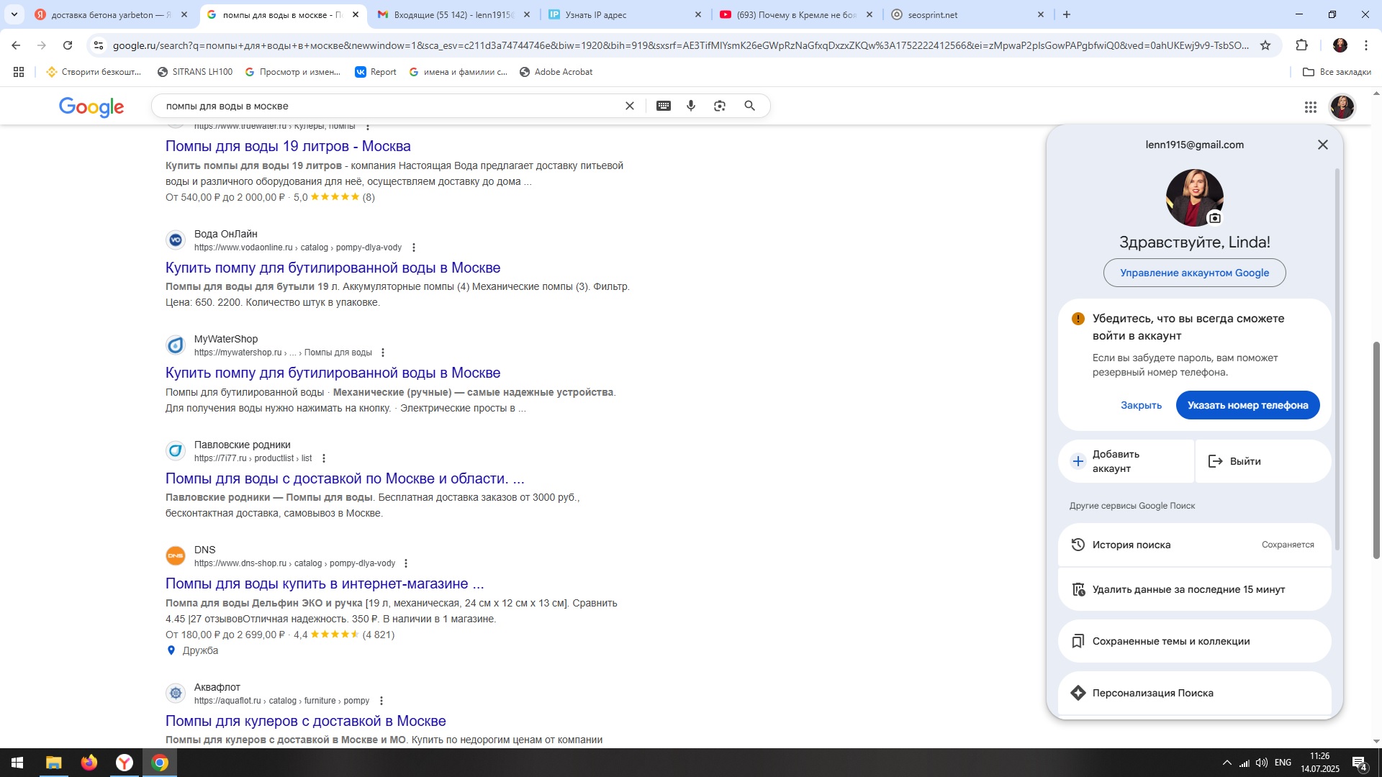1382x777 pixels.
Task: Open more options for DNS result
Action: 406,563
